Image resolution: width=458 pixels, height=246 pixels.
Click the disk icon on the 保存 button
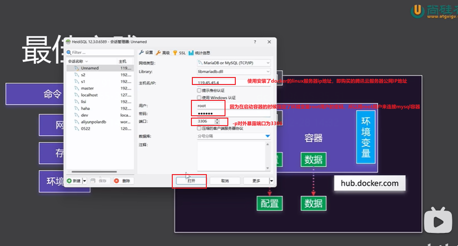coord(93,181)
